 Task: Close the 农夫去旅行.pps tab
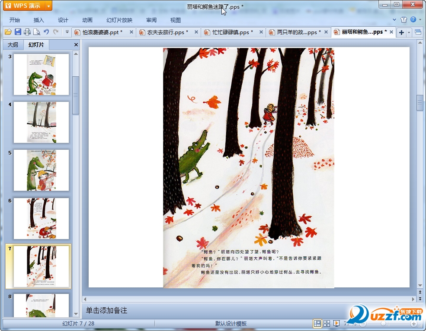pyautogui.click(x=196, y=32)
